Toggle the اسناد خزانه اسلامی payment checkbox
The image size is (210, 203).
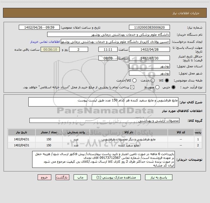click(x=132, y=87)
